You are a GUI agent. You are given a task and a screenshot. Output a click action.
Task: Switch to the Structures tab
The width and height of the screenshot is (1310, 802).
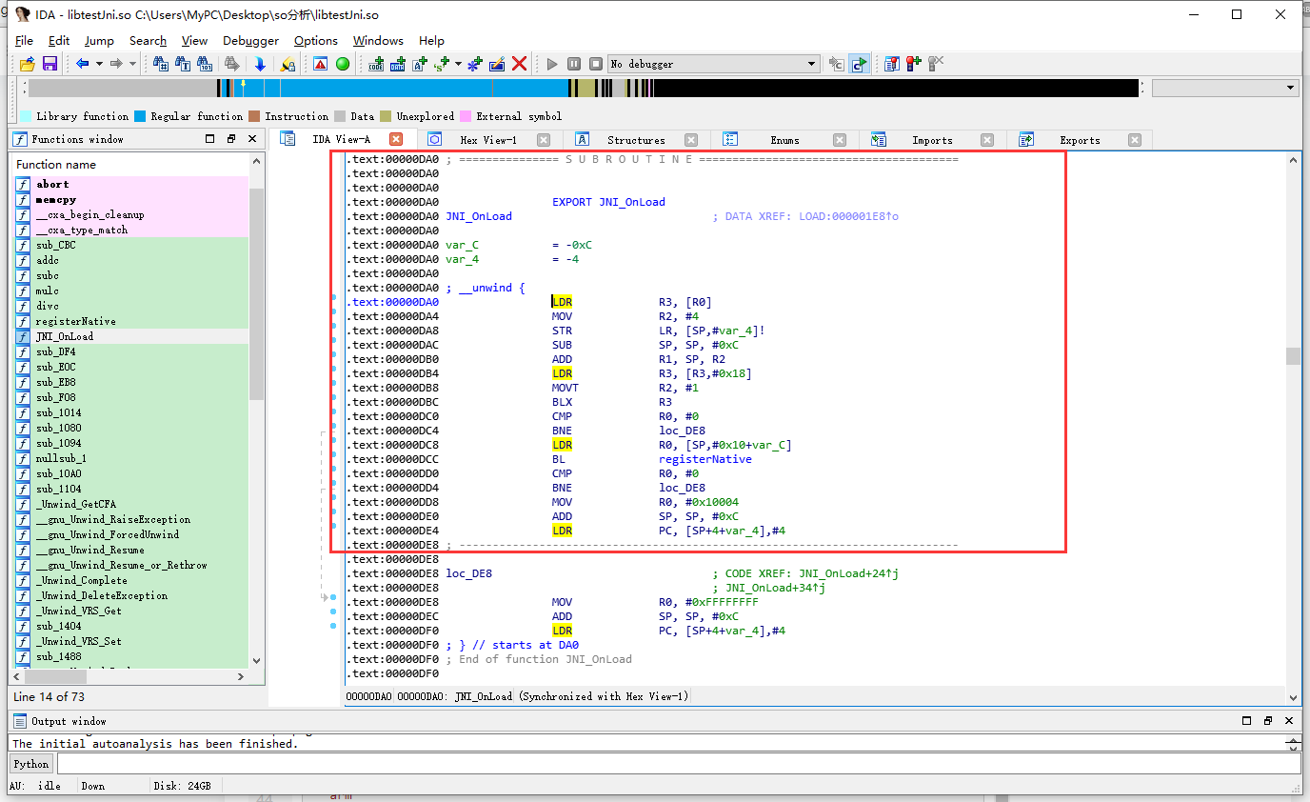(636, 140)
